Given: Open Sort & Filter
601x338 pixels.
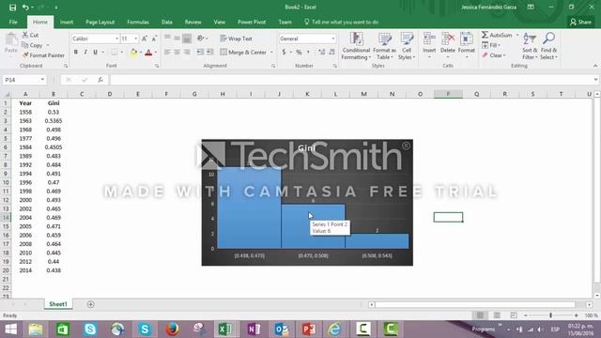Looking at the screenshot, I should [x=530, y=46].
